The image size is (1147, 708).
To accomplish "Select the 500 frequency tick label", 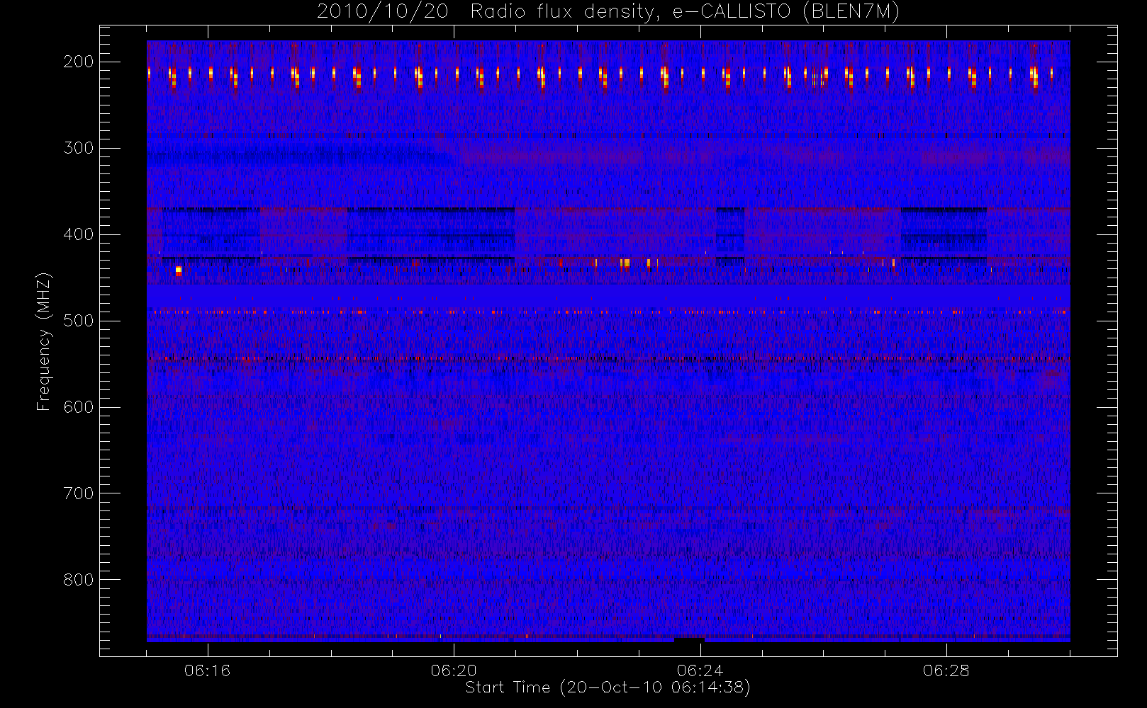I will tap(79, 321).
